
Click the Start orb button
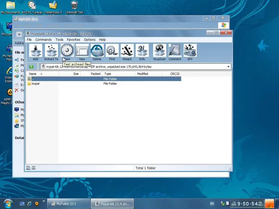(x=8, y=204)
